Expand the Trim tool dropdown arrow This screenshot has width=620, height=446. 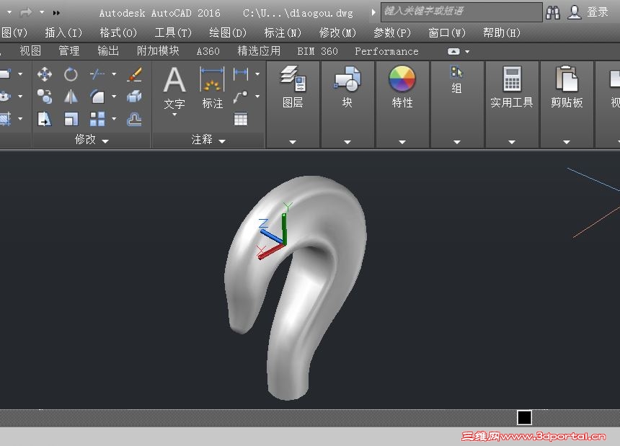(x=114, y=74)
